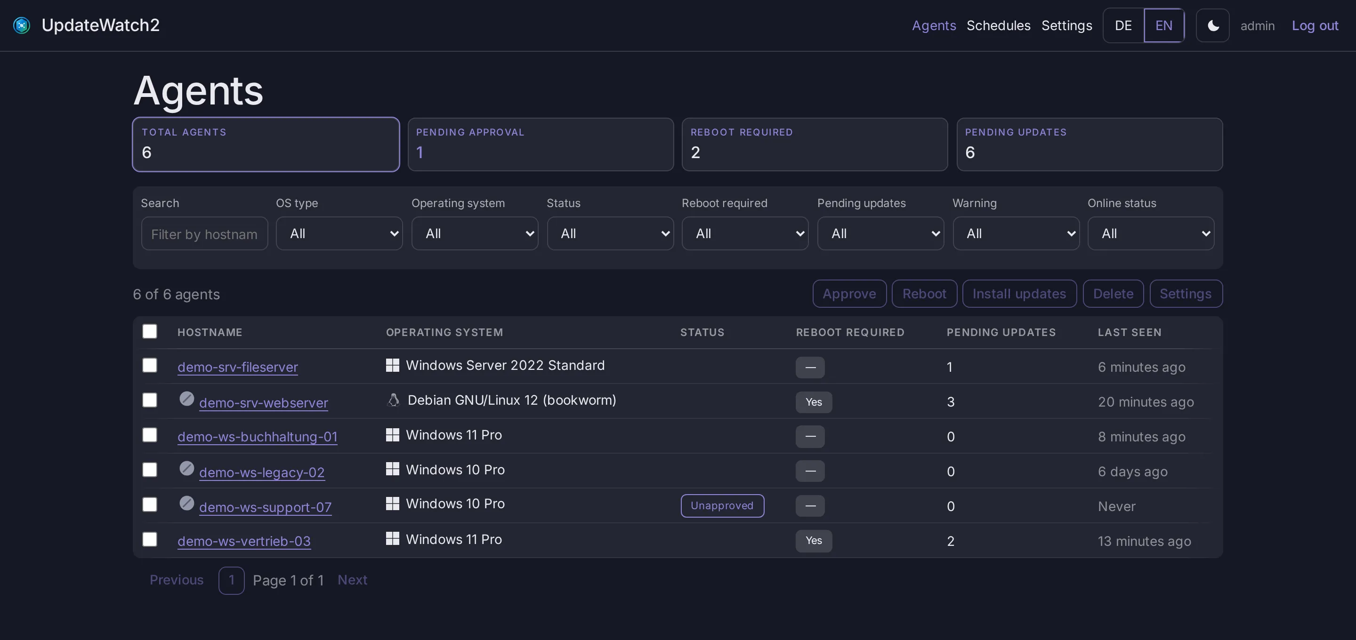
Task: Open the Operating system filter dropdown
Action: [475, 233]
